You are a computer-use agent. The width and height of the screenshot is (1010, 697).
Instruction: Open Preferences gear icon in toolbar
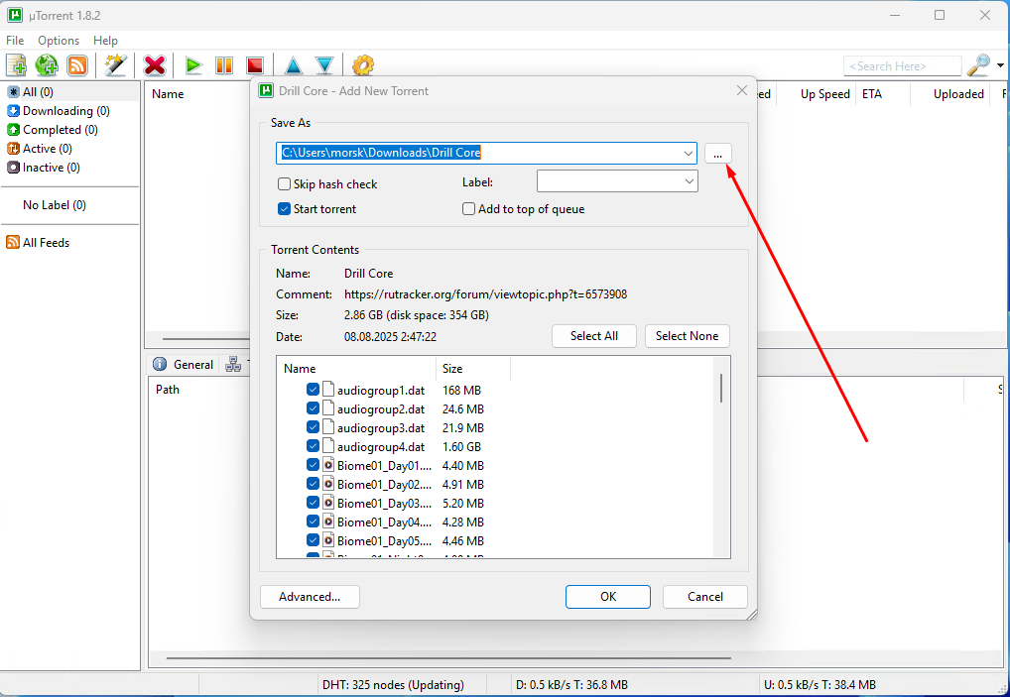363,65
